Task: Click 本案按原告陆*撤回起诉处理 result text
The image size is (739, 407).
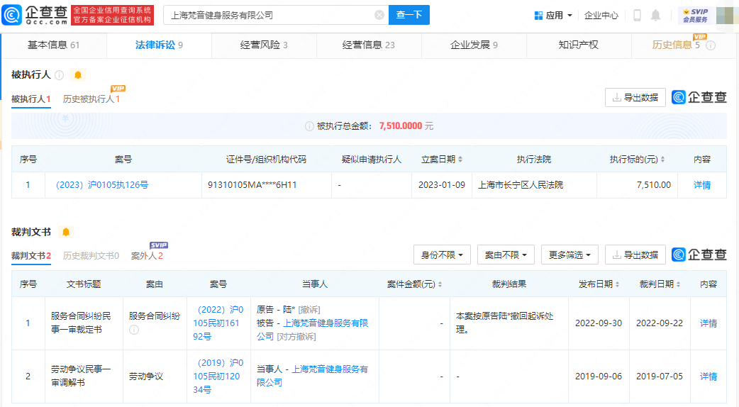Action: pos(505,323)
